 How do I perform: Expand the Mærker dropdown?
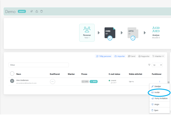click(x=158, y=56)
